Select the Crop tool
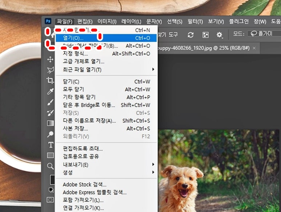This screenshot has height=212, width=281. tap(51, 80)
